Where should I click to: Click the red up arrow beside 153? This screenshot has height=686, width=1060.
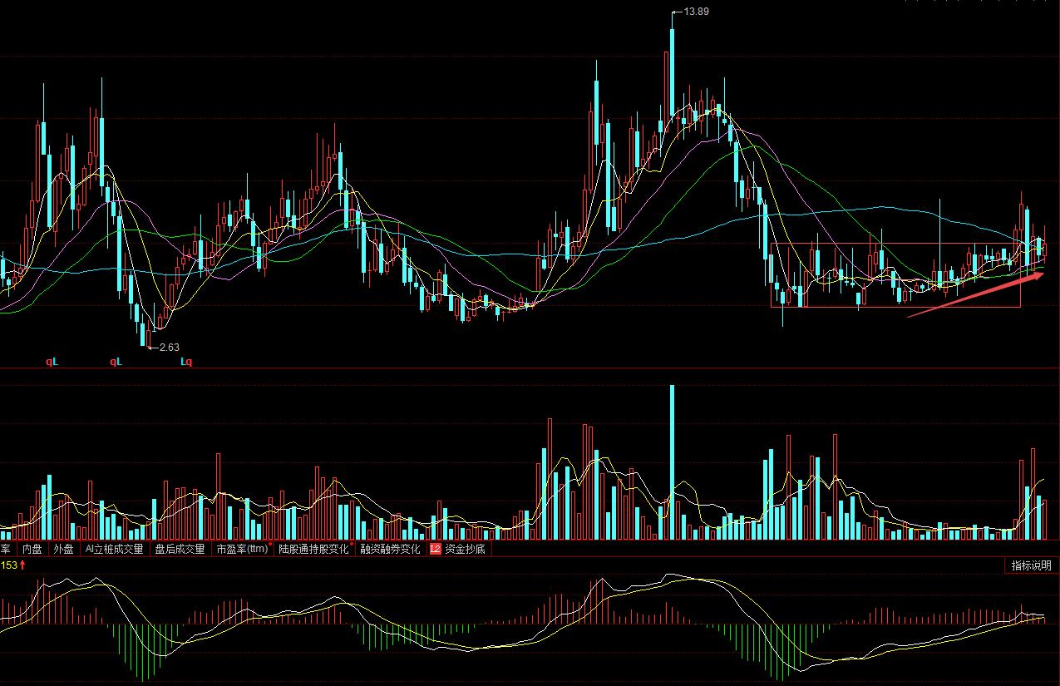[x=22, y=565]
